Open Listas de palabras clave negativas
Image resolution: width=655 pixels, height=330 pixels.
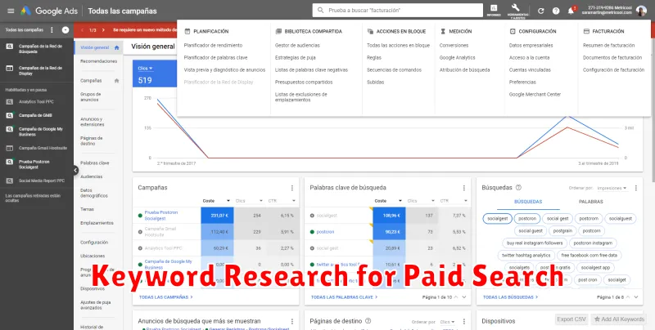pos(311,70)
